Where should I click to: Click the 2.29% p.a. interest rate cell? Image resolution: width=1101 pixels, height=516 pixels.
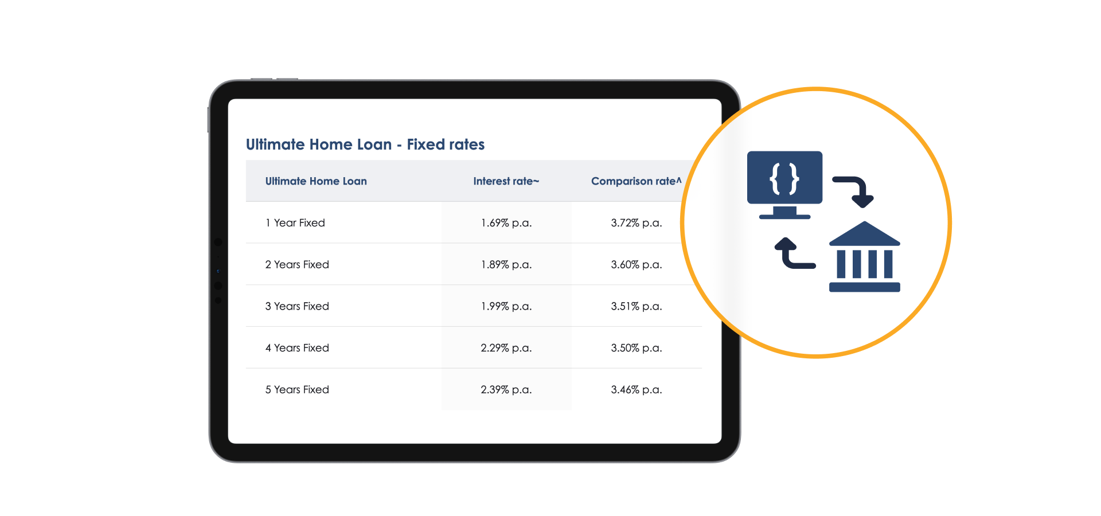[506, 348]
